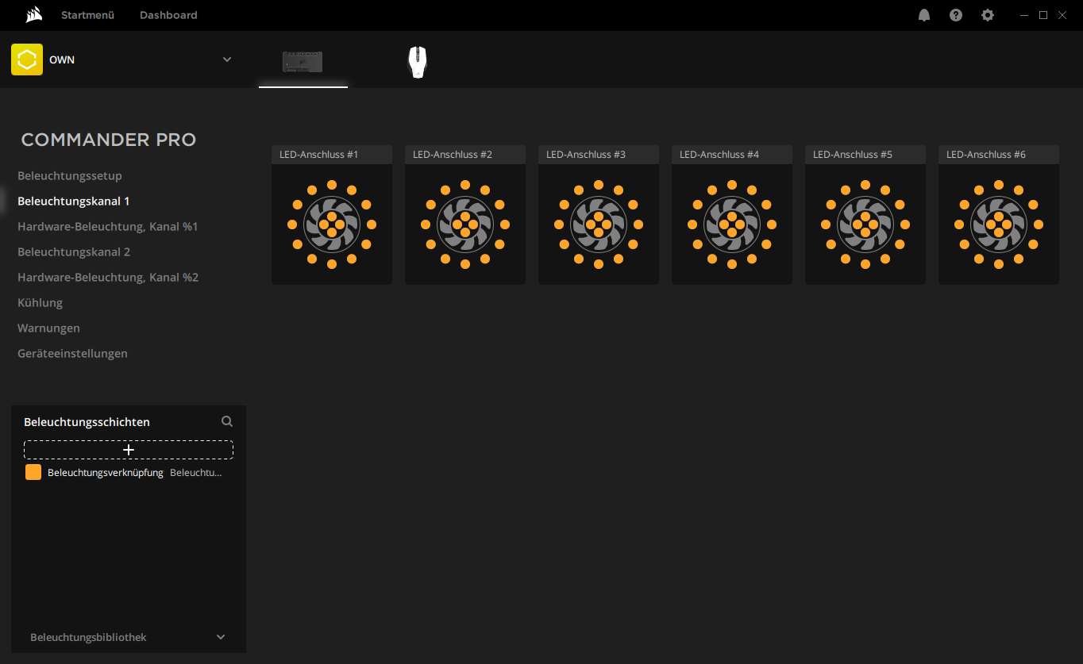Search lighting layers with magnifier icon

(227, 421)
